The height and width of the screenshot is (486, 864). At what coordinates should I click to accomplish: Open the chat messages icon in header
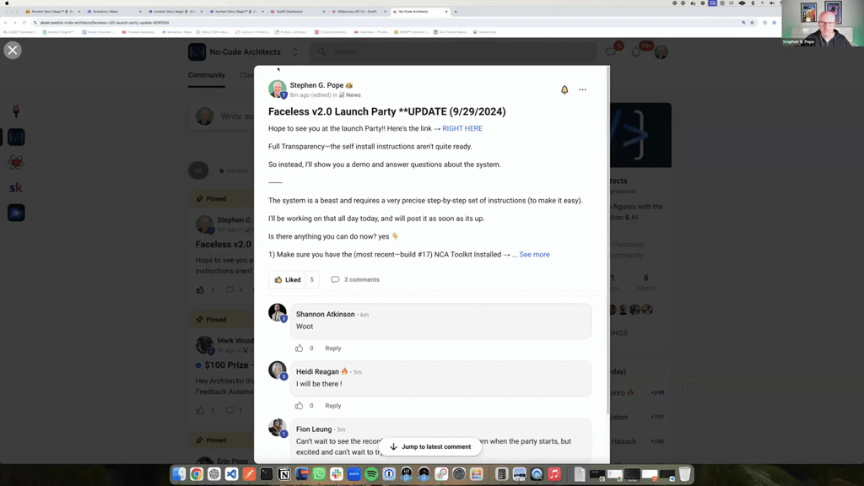click(x=611, y=51)
